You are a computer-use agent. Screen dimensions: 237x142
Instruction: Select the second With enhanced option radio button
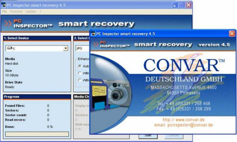tap(80, 73)
